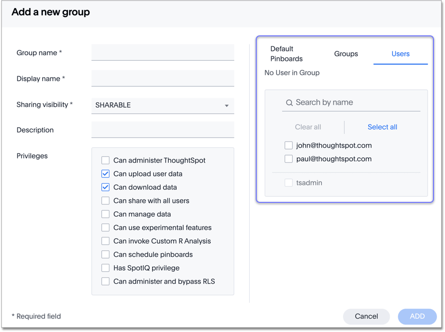Enable Can administer ThoughtSpot privilege
This screenshot has height=332, width=445.
(x=105, y=161)
